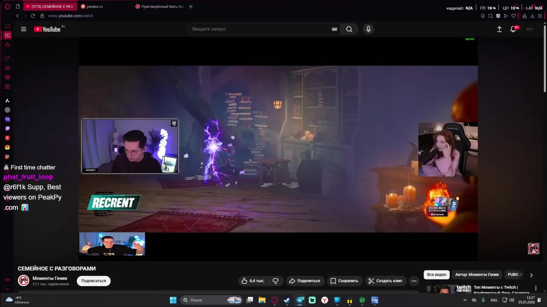Screen dimensions: 547x307
Task: Open clock showing 13:27 05.01.2026
Action: (x=526, y=300)
